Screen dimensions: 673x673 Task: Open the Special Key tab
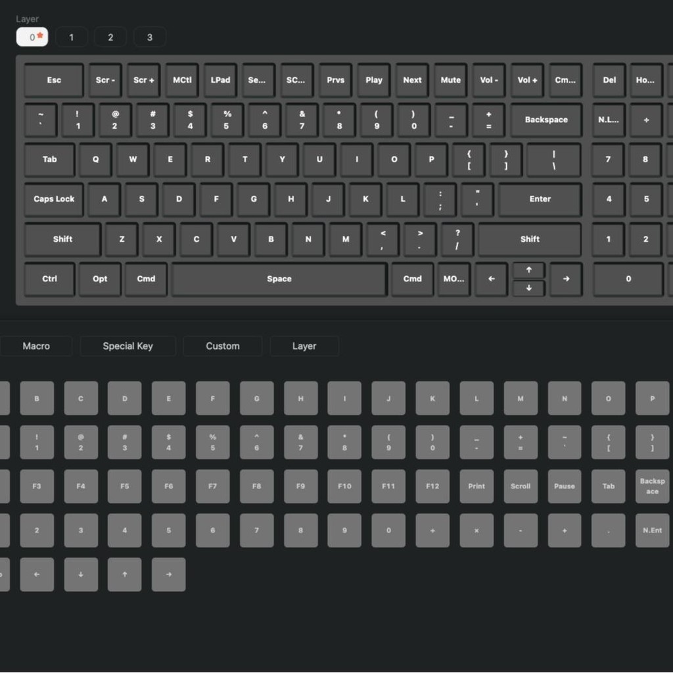128,346
